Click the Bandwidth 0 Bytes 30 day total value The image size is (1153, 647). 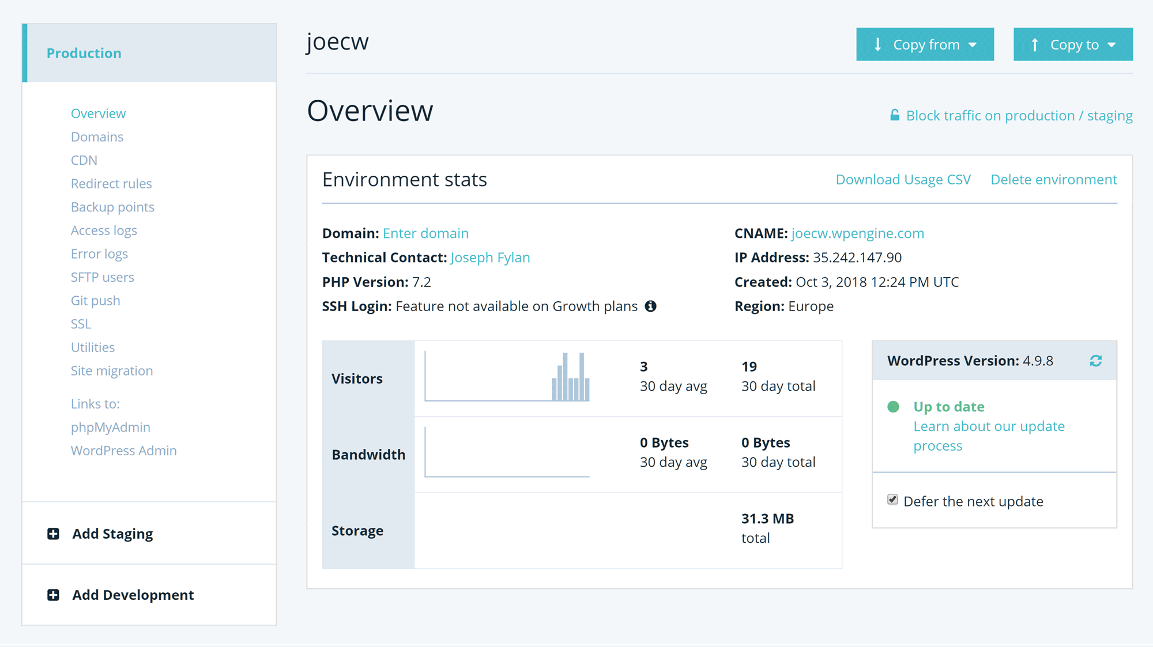click(778, 452)
